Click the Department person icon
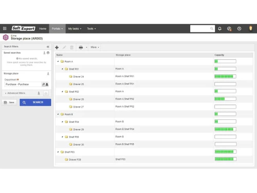 click(x=47, y=84)
